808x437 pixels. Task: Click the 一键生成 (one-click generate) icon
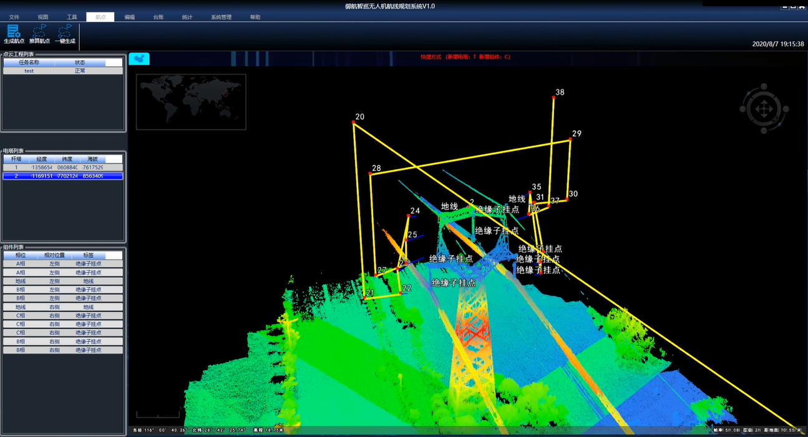(x=65, y=31)
